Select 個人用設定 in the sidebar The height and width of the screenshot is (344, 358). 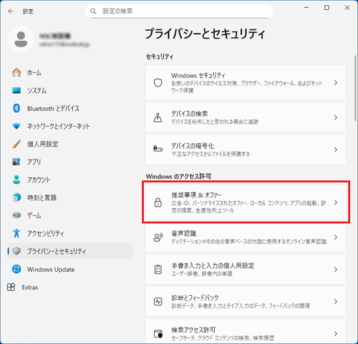(x=70, y=144)
